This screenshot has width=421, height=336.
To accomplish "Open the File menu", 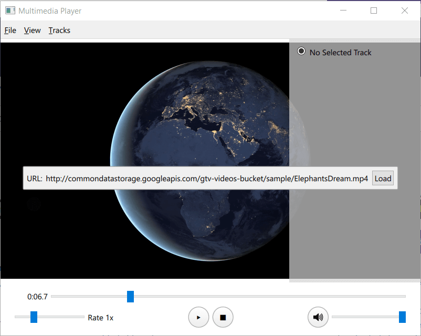I will tap(10, 30).
